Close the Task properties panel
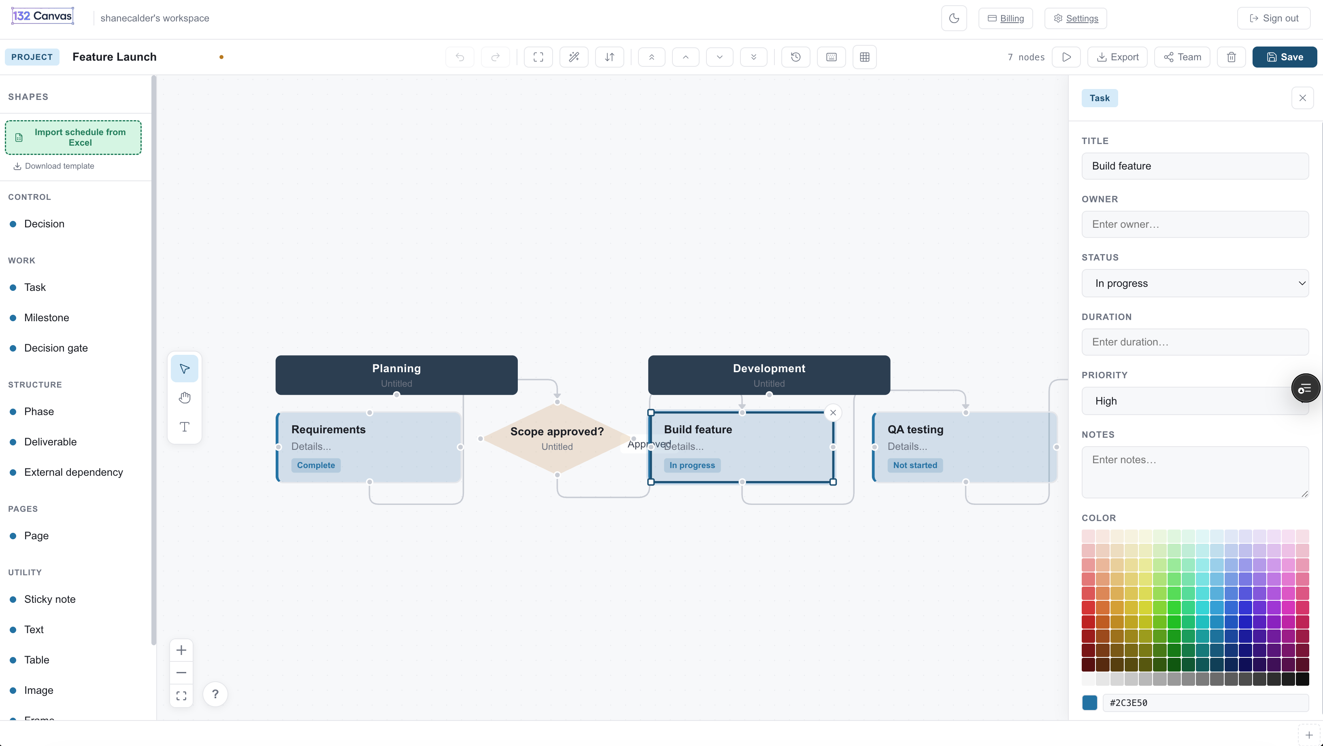The height and width of the screenshot is (746, 1323). click(x=1302, y=98)
